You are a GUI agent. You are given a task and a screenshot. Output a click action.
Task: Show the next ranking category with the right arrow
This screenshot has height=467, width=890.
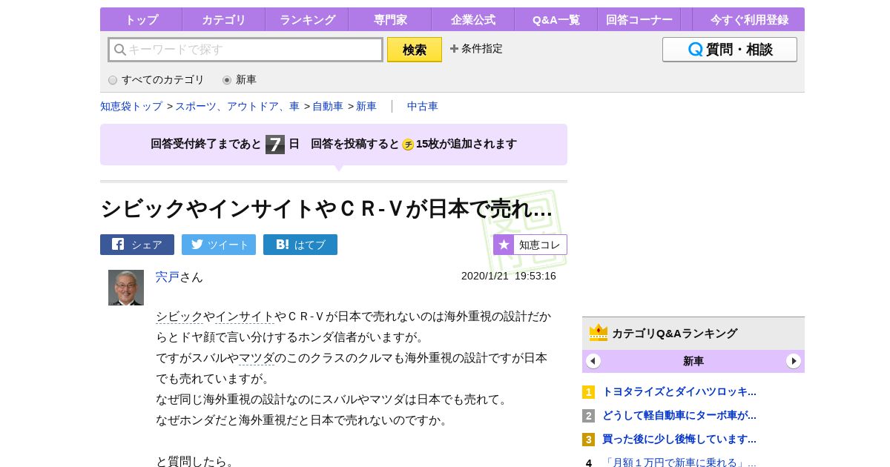(794, 361)
